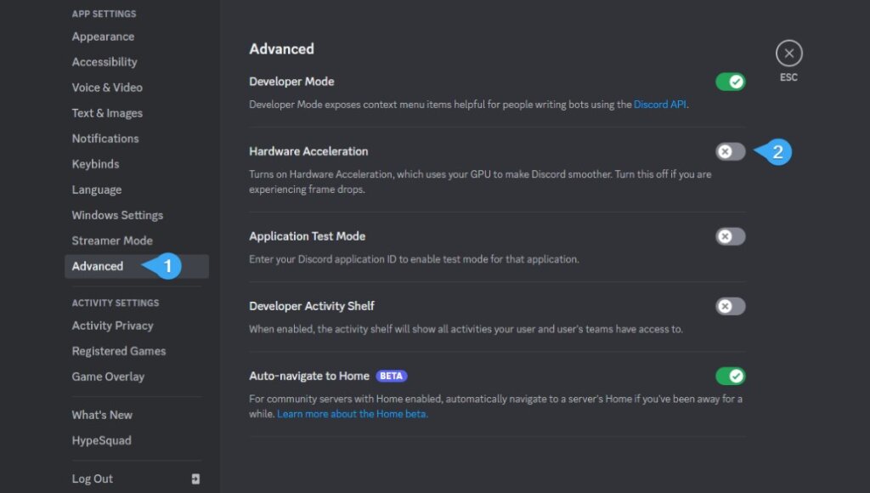Screen dimensions: 870x493
Task: Click the APP SETTINGS section header
Action: pyautogui.click(x=104, y=14)
